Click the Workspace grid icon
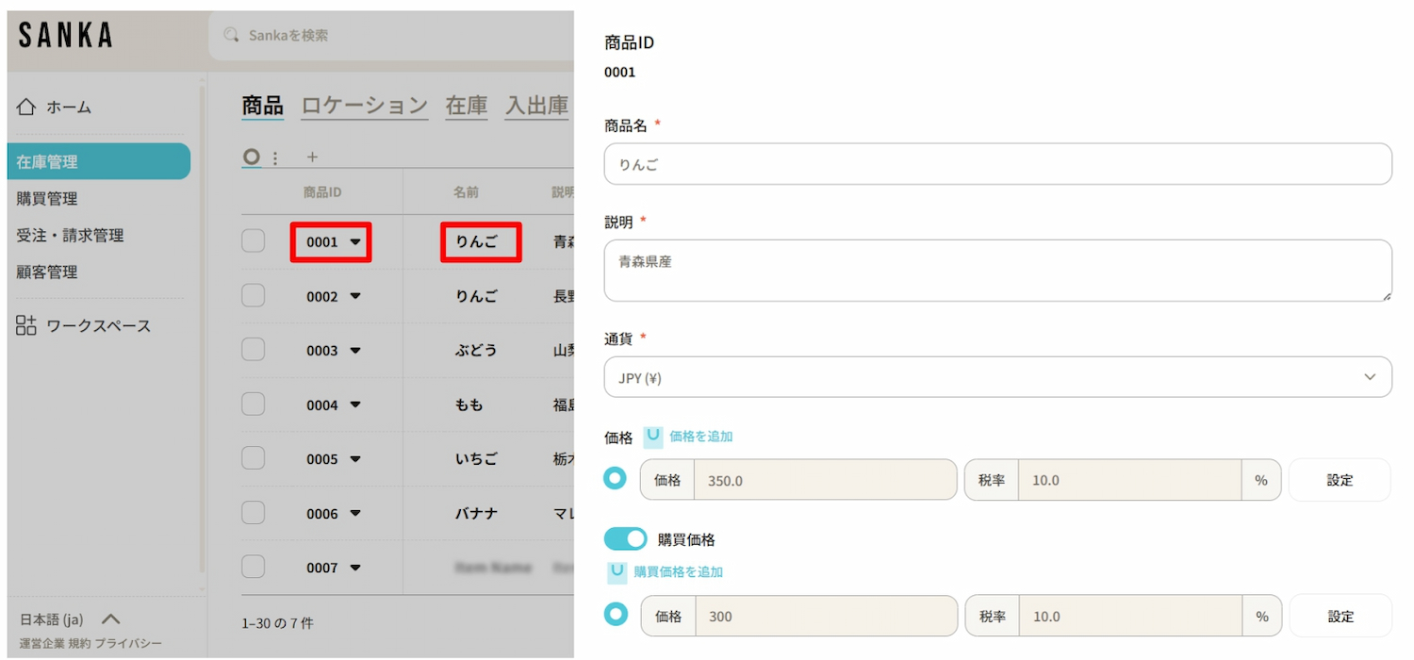 click(26, 326)
